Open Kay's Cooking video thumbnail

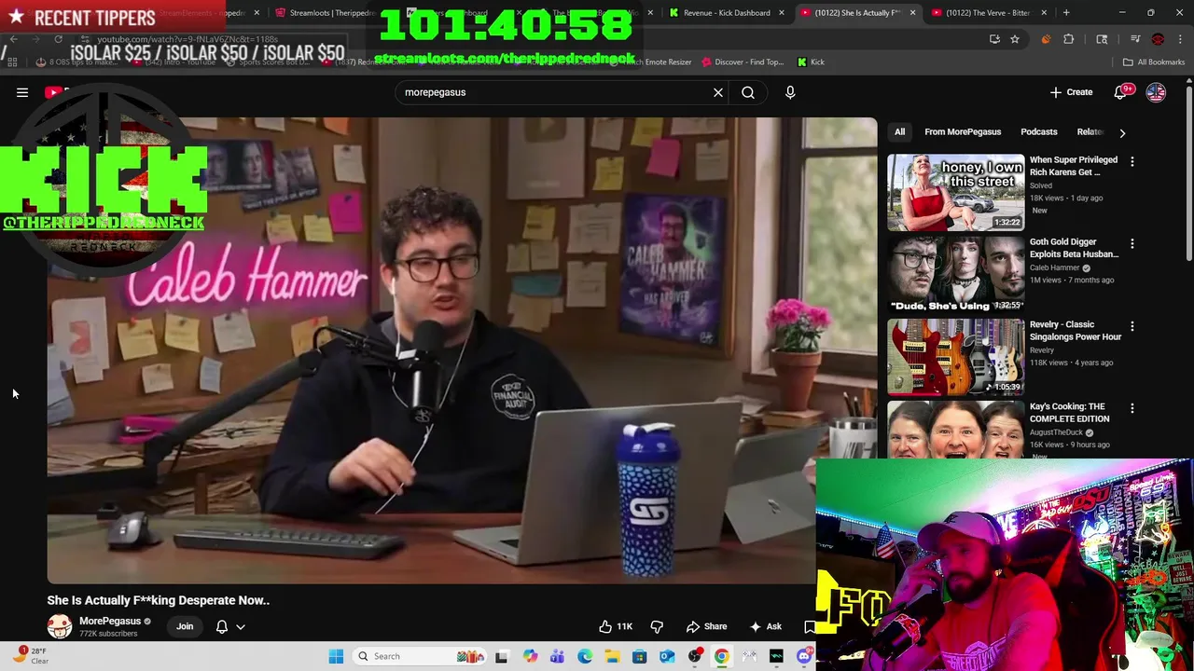tap(955, 430)
